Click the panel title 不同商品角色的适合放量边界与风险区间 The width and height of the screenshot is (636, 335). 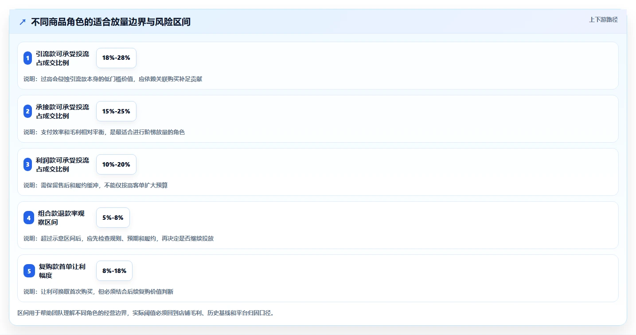pos(111,22)
